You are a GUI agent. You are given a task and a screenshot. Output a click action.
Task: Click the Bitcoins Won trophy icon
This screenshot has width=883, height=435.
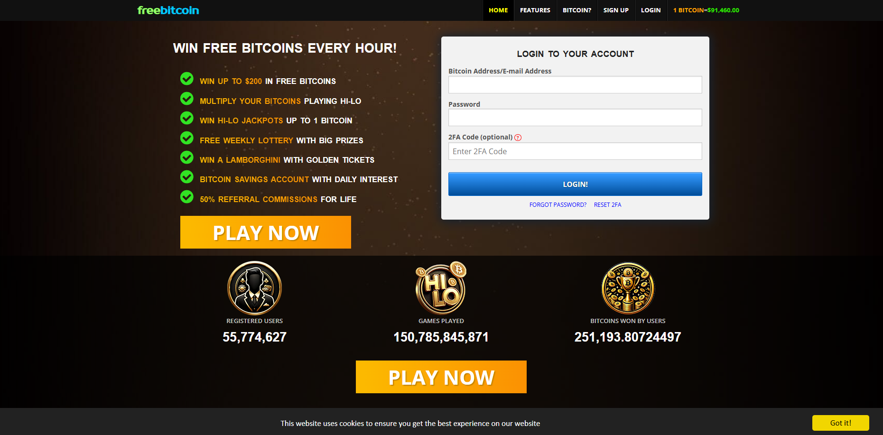pos(628,288)
